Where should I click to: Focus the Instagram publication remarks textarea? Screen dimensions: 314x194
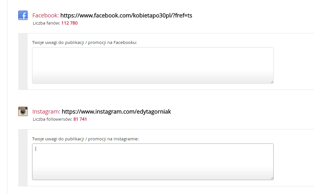tap(153, 162)
